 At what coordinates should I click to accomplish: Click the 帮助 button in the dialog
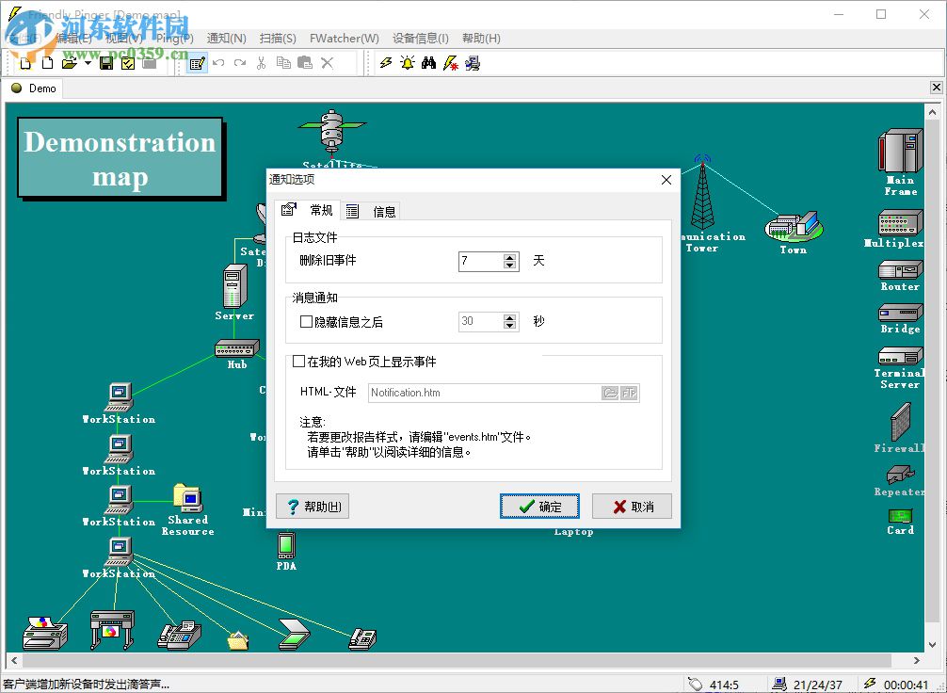tap(312, 506)
